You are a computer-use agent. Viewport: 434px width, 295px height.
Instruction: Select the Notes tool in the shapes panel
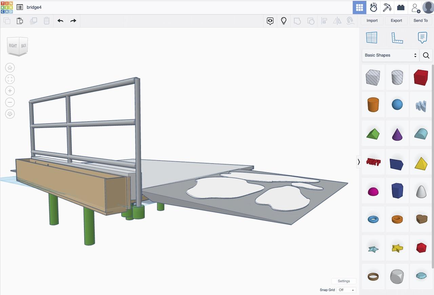tap(422, 38)
